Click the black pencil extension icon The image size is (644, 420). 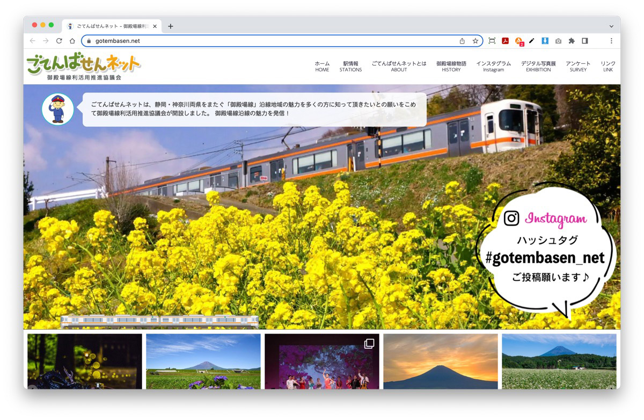pos(532,41)
